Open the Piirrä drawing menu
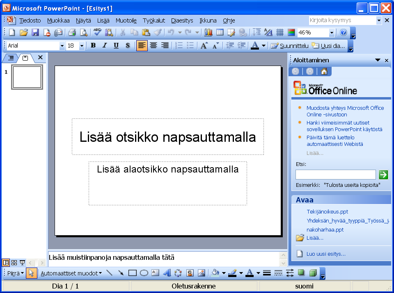 click(x=16, y=273)
